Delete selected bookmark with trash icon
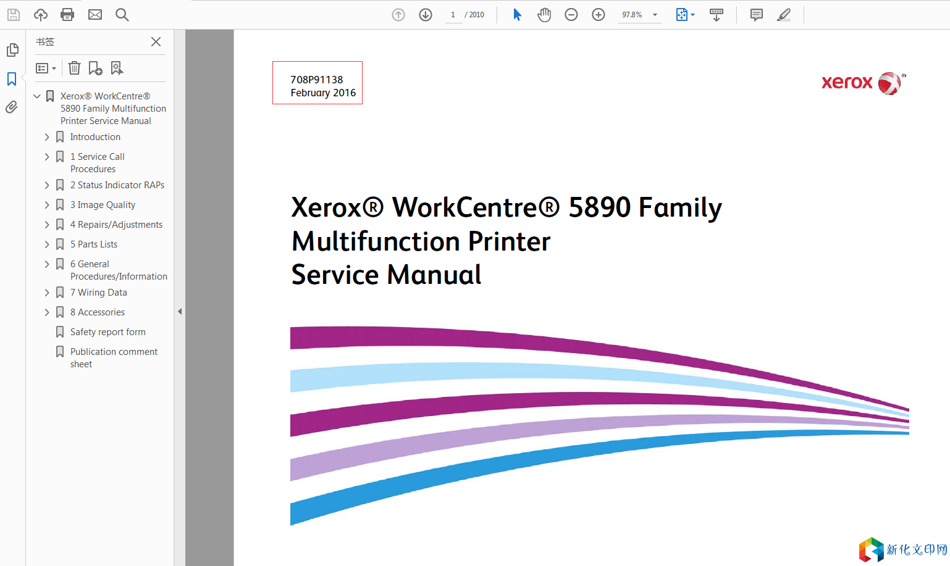Screen dimensions: 950x566 [75, 68]
